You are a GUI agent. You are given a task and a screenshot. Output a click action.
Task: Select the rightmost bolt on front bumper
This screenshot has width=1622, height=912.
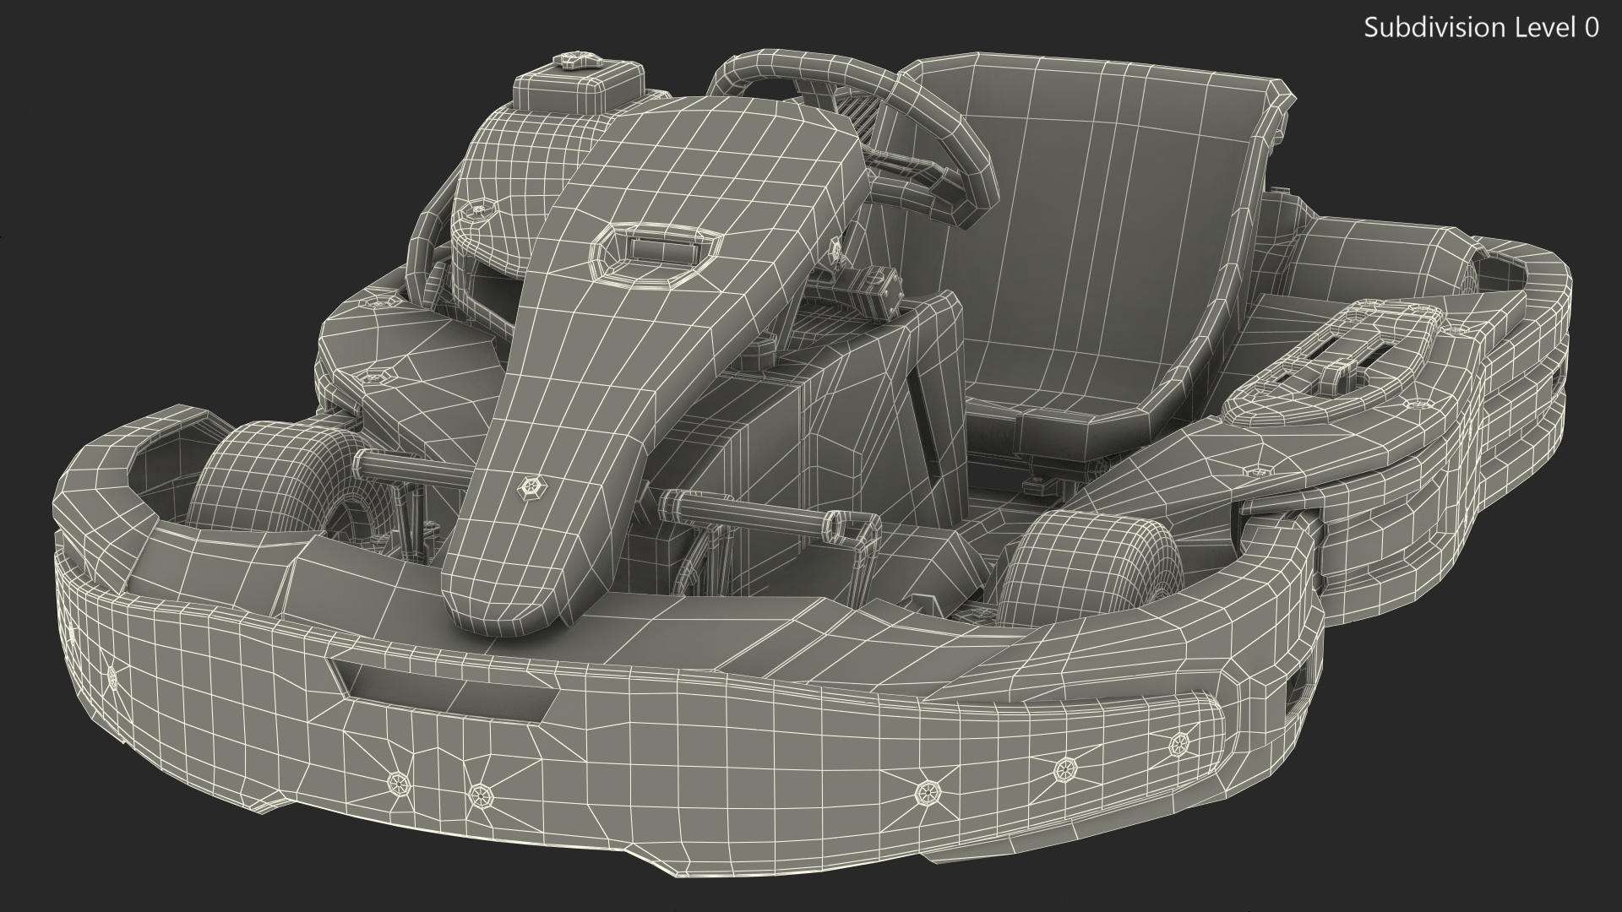[1178, 746]
